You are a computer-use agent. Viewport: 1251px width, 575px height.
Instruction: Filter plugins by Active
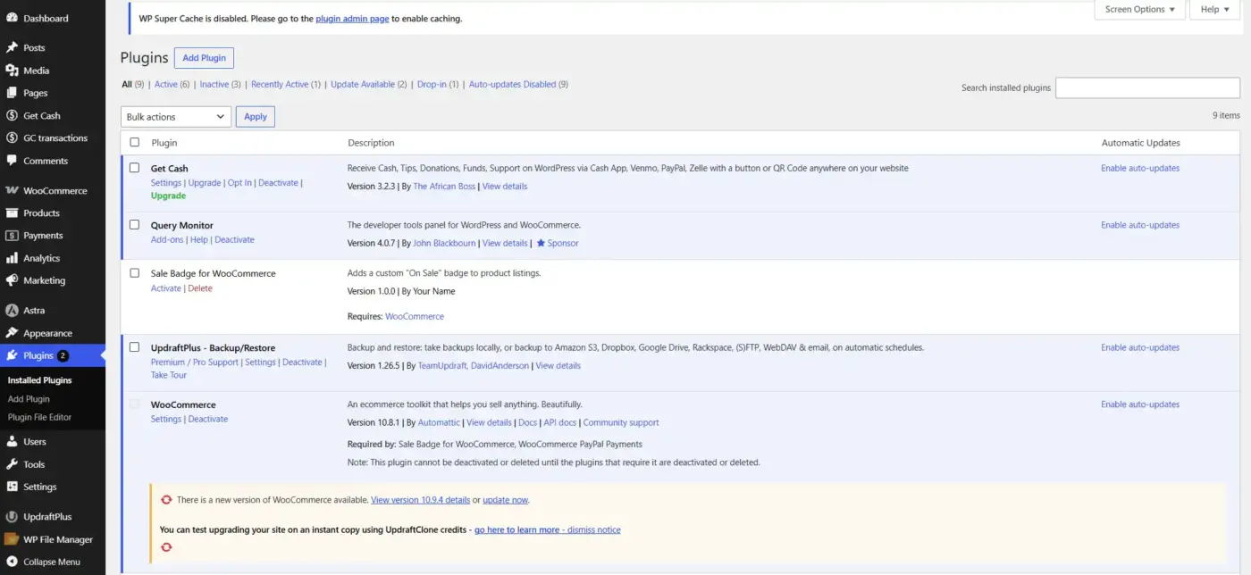click(166, 84)
